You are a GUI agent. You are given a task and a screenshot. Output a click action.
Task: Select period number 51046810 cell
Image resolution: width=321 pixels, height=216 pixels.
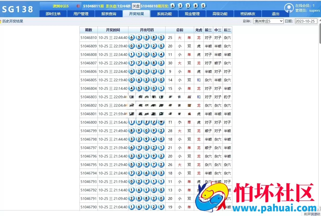[89, 38]
